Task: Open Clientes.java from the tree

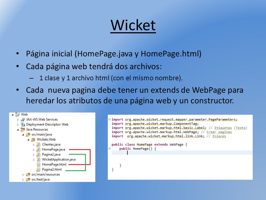Action: (51, 144)
